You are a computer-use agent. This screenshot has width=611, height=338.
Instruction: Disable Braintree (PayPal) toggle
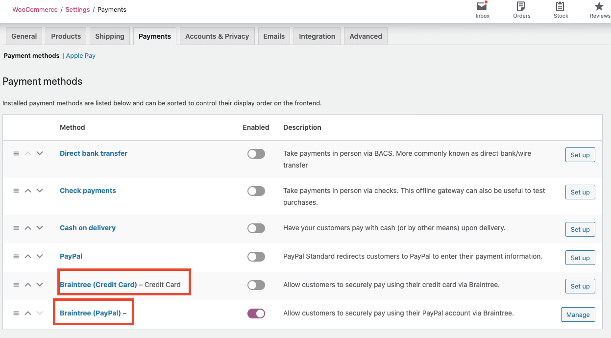256,314
